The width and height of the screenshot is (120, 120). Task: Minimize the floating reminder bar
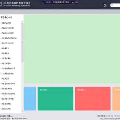(x=73, y=2)
